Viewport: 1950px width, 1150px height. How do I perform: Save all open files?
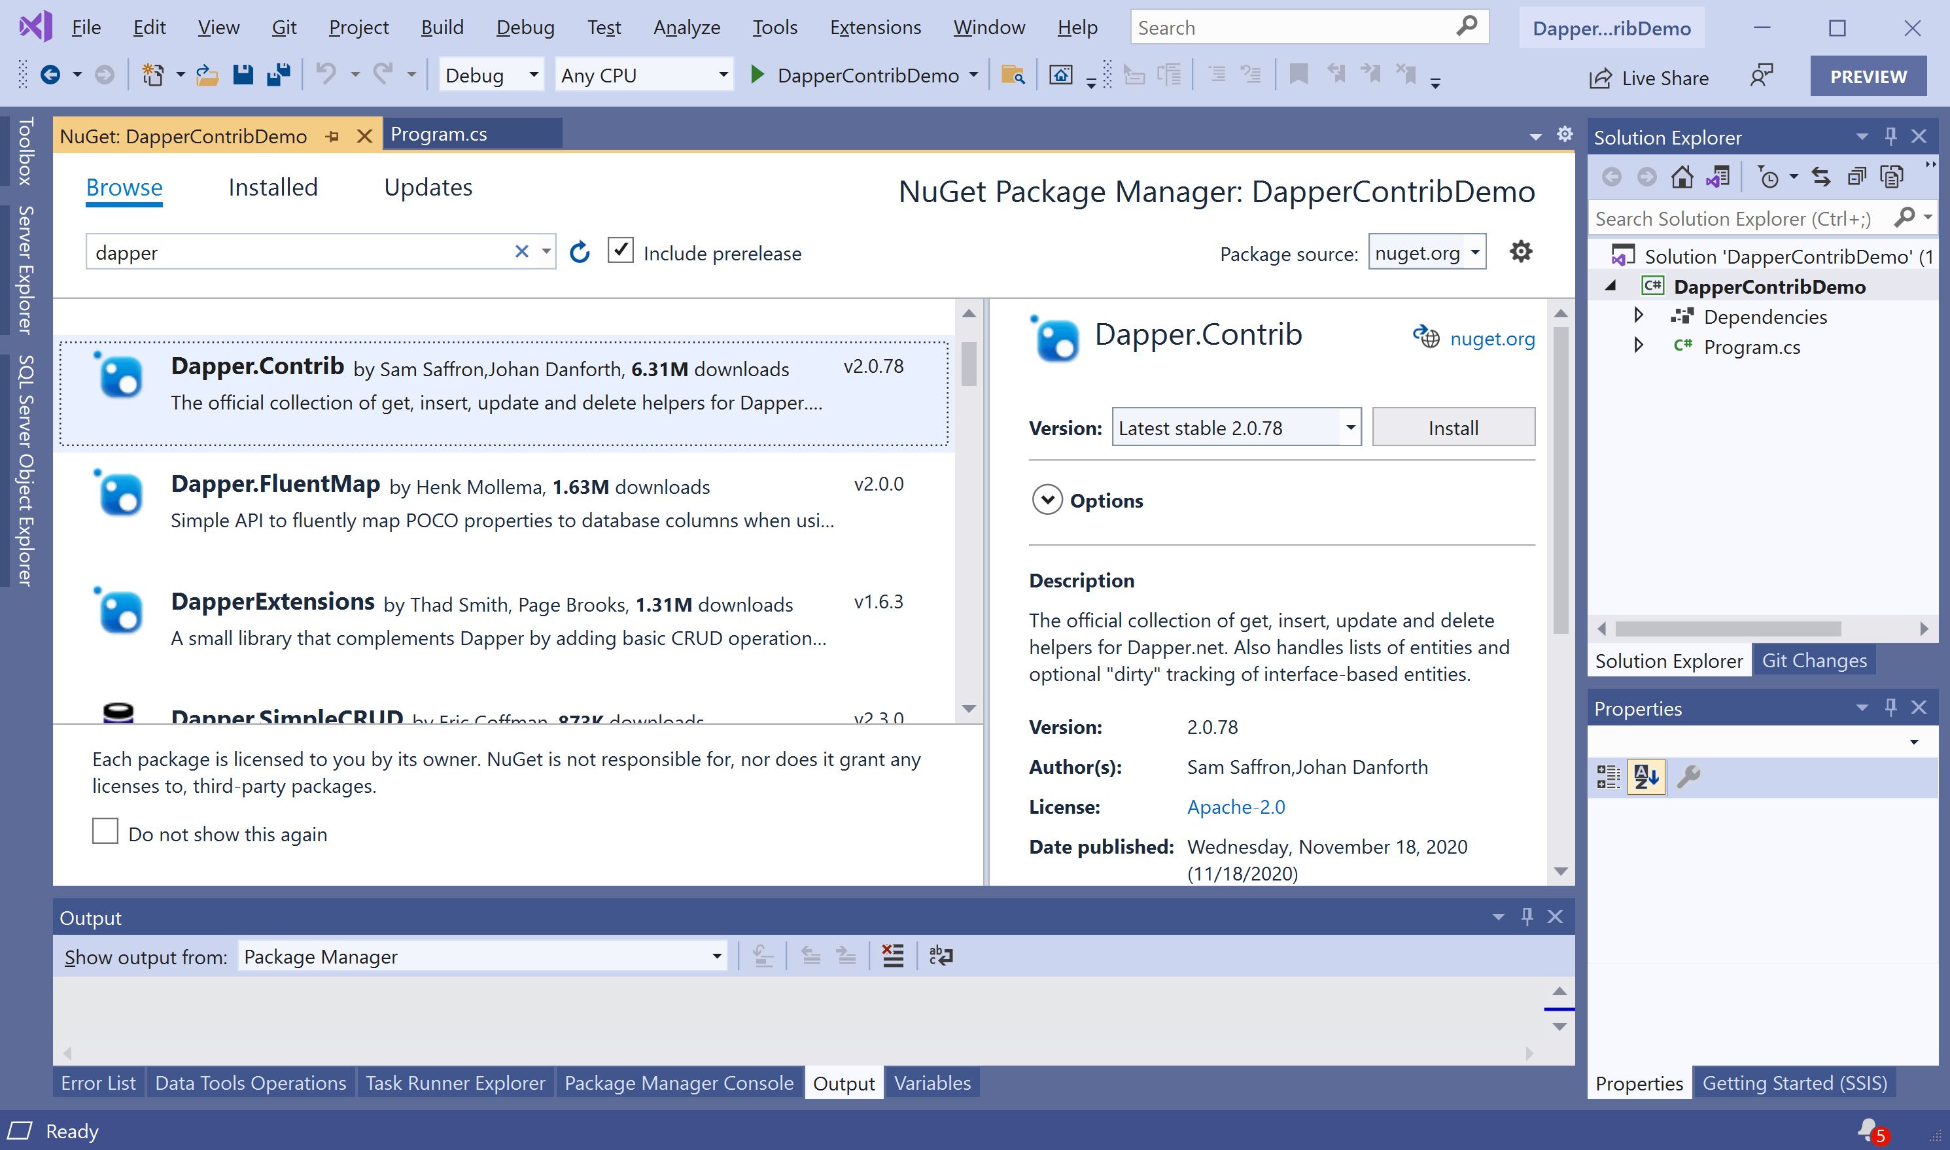[279, 74]
